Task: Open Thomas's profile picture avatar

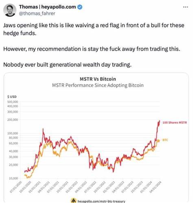Action: click(10, 10)
